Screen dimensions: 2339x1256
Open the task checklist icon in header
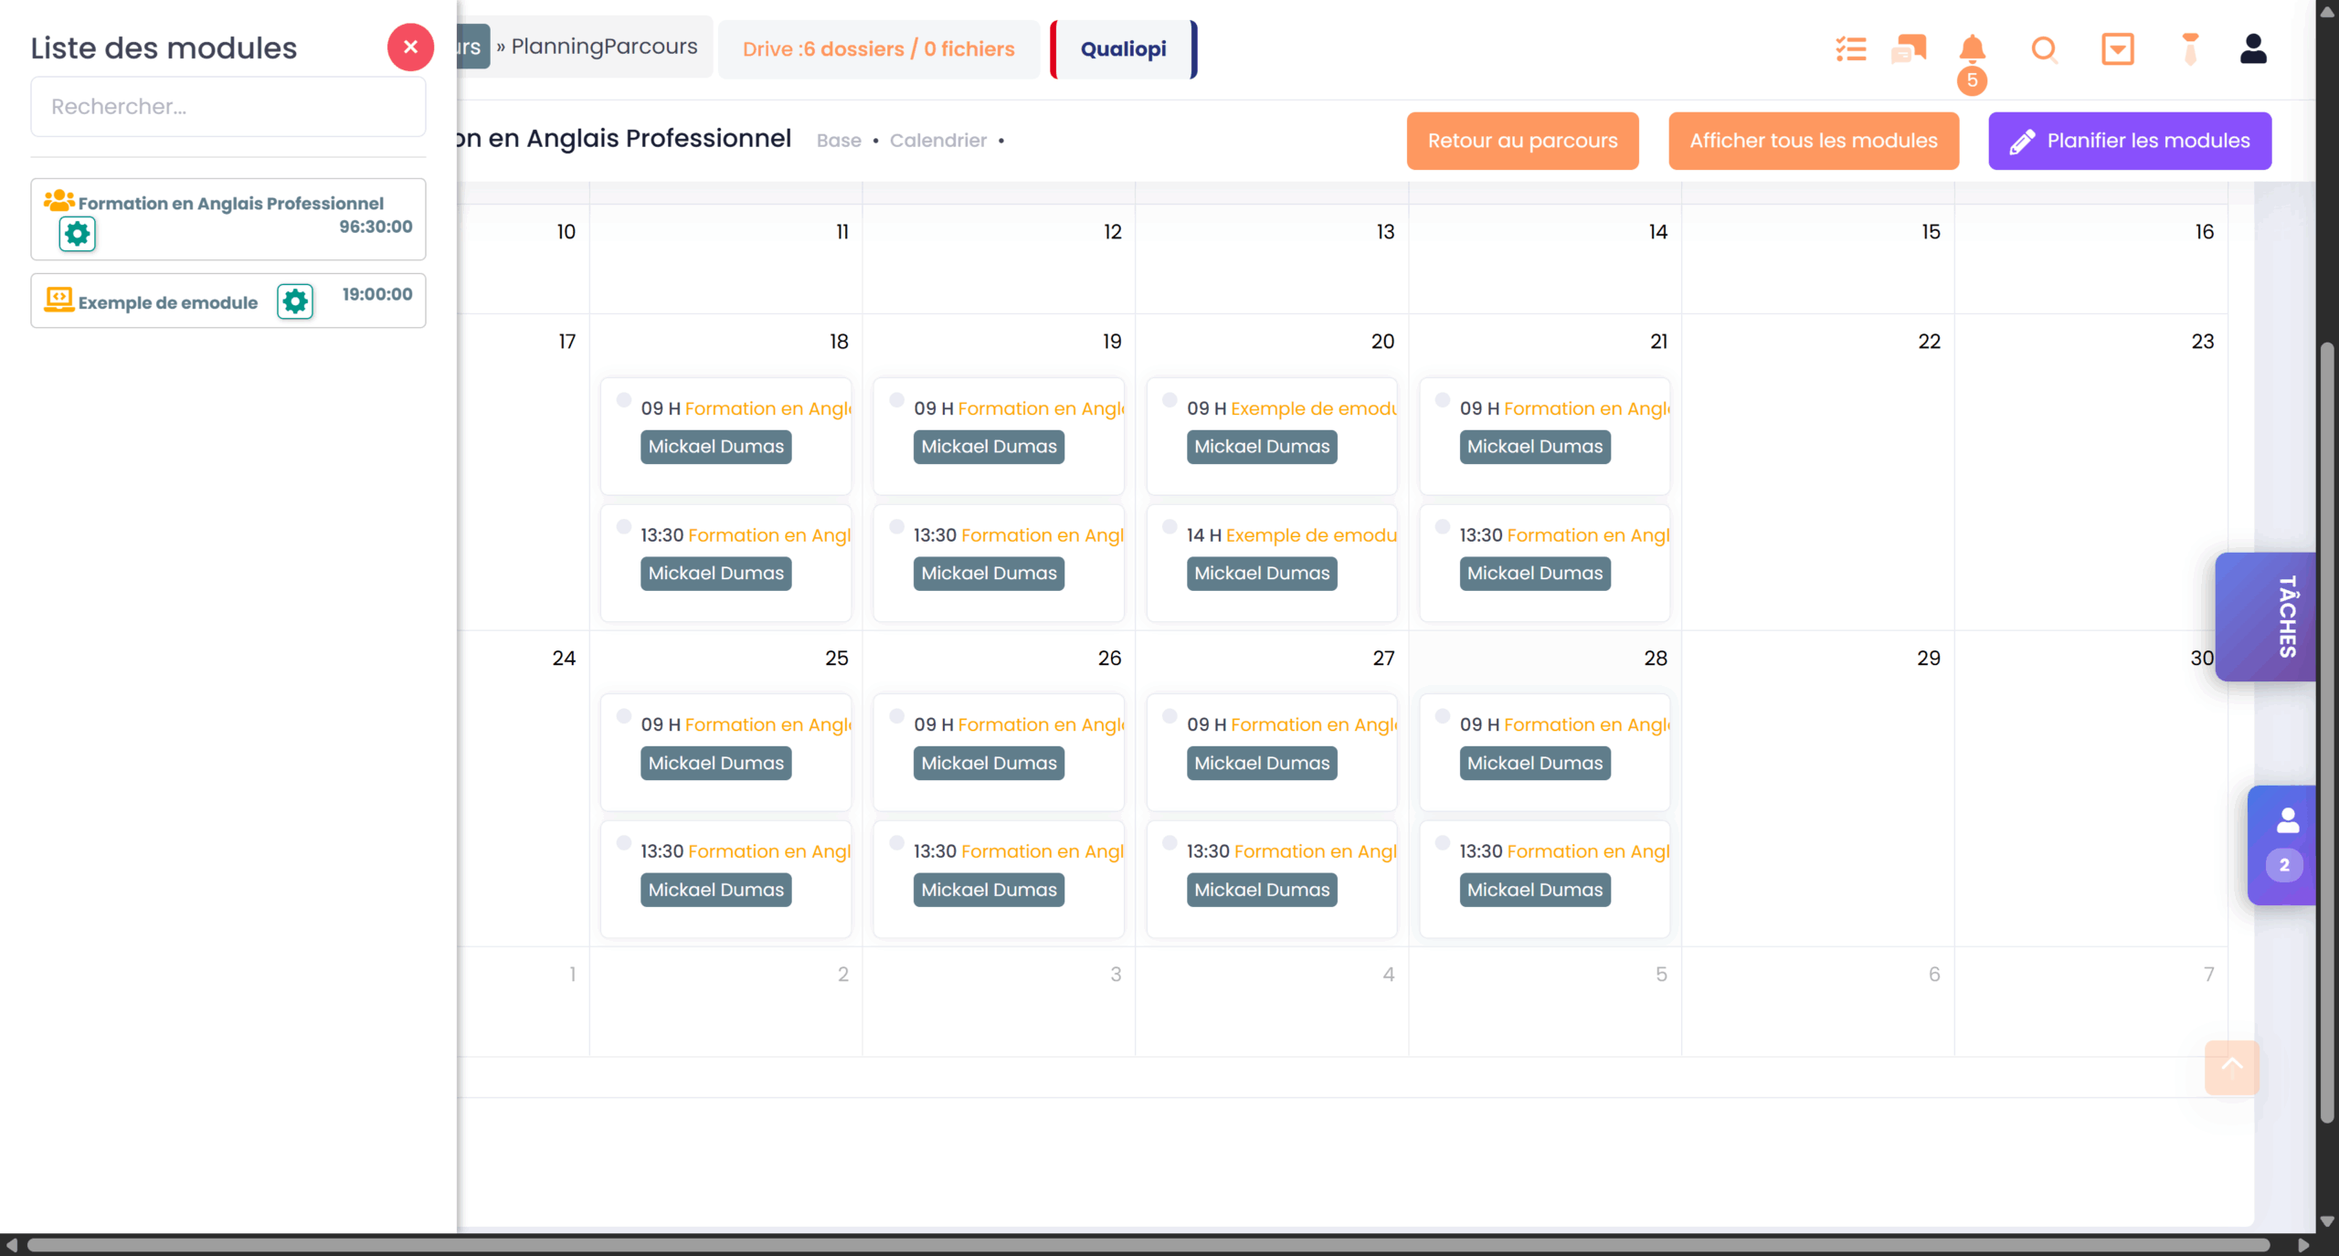pos(1850,48)
